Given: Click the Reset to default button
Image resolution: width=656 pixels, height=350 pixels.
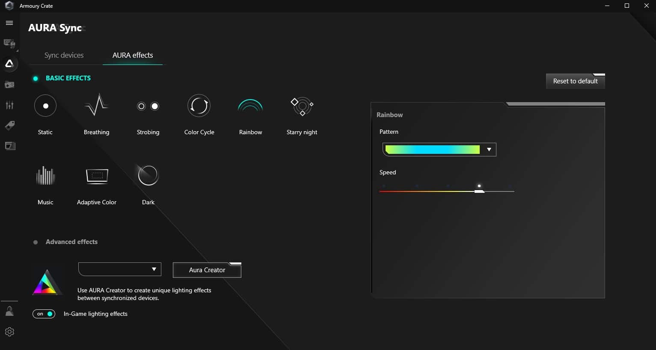Looking at the screenshot, I should pos(576,81).
